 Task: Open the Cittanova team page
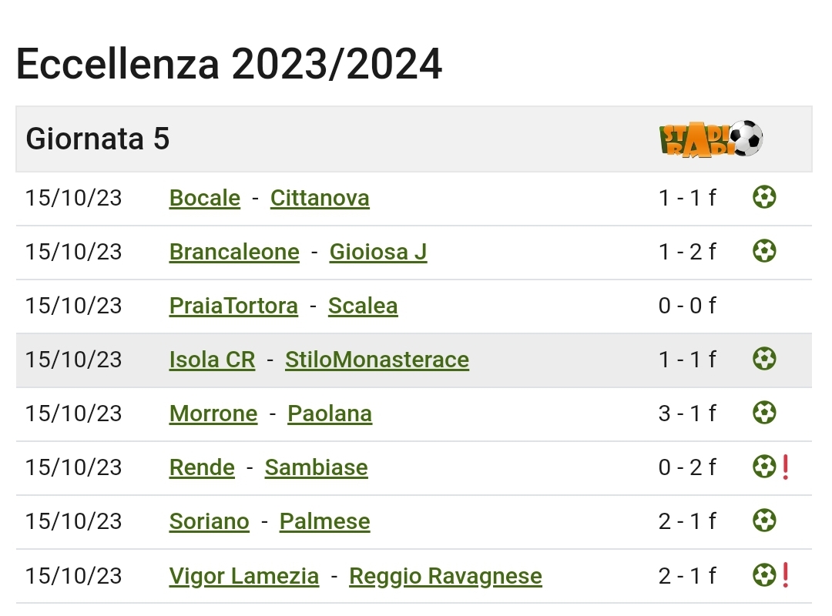tap(320, 198)
